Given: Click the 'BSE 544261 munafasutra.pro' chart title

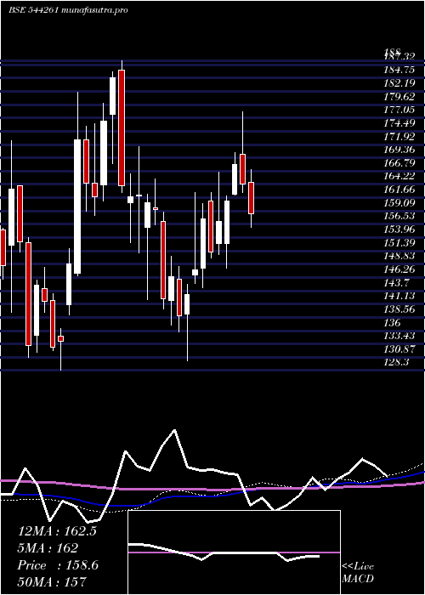Looking at the screenshot, I should click(68, 10).
